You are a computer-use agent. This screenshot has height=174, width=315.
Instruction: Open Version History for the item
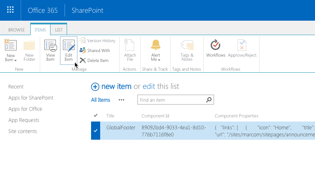pos(98,41)
